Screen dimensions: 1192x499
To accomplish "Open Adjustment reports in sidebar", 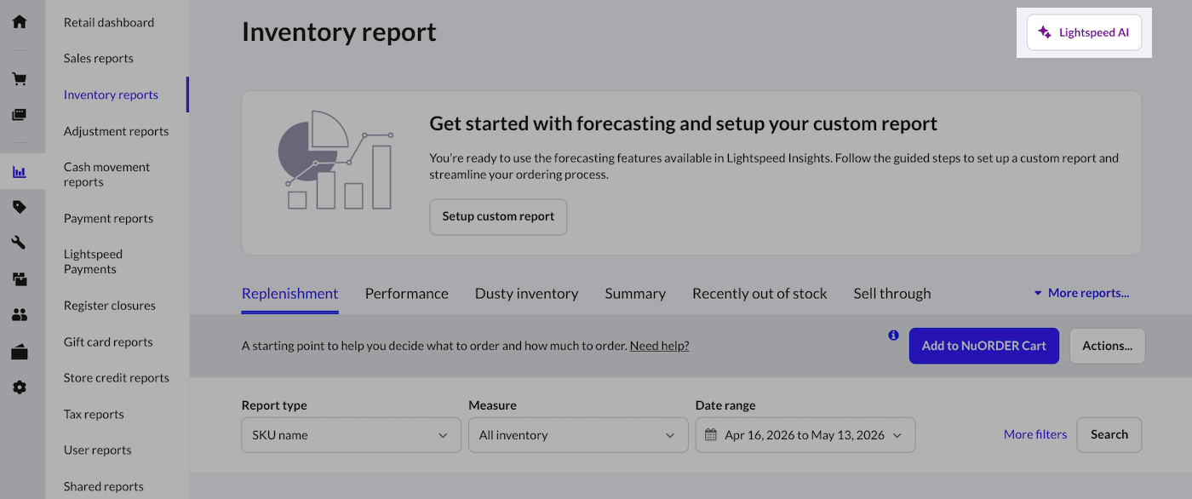I will (x=116, y=131).
